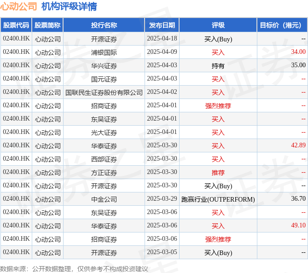
Task: Select the 浦银国际 cell
Action: click(x=104, y=52)
